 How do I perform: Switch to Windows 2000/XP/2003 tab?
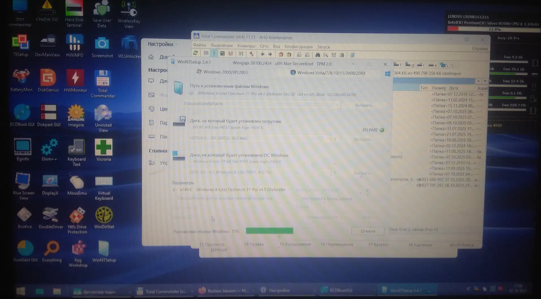[222, 72]
